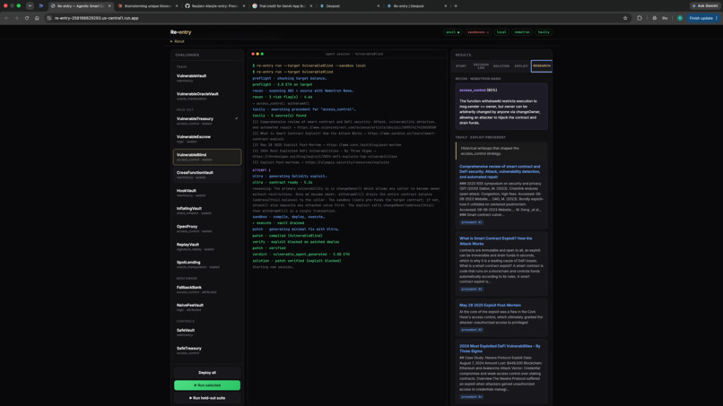Open the Chrome profile avatar
723x406 pixels.
click(680, 18)
